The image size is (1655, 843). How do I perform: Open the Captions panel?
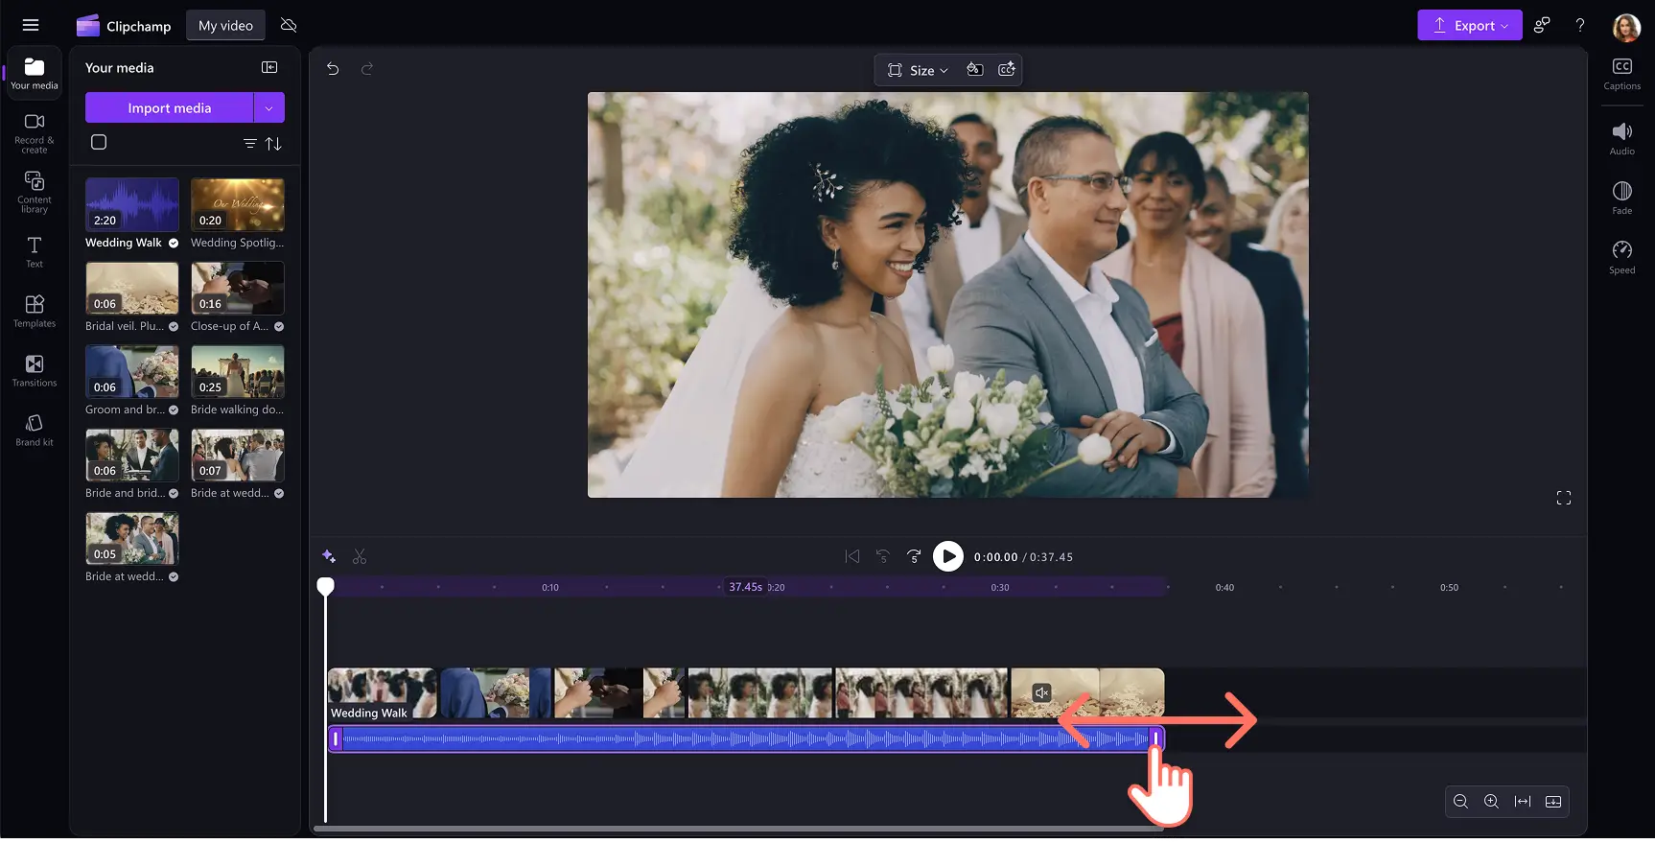pyautogui.click(x=1621, y=73)
